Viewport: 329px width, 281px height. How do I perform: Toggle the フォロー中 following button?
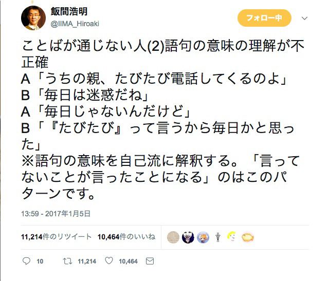point(264,18)
